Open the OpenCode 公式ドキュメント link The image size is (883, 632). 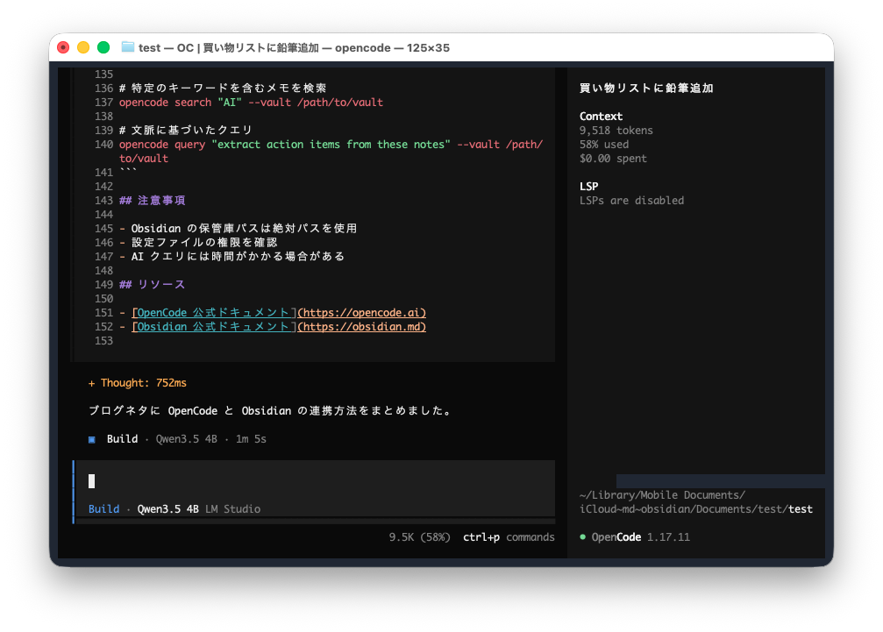[213, 312]
